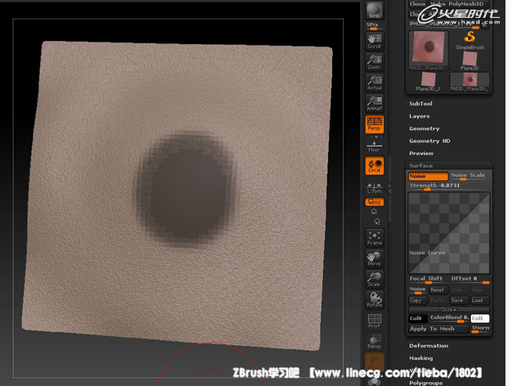The width and height of the screenshot is (511, 386).
Task: Select the Move view tool
Action: (x=374, y=258)
